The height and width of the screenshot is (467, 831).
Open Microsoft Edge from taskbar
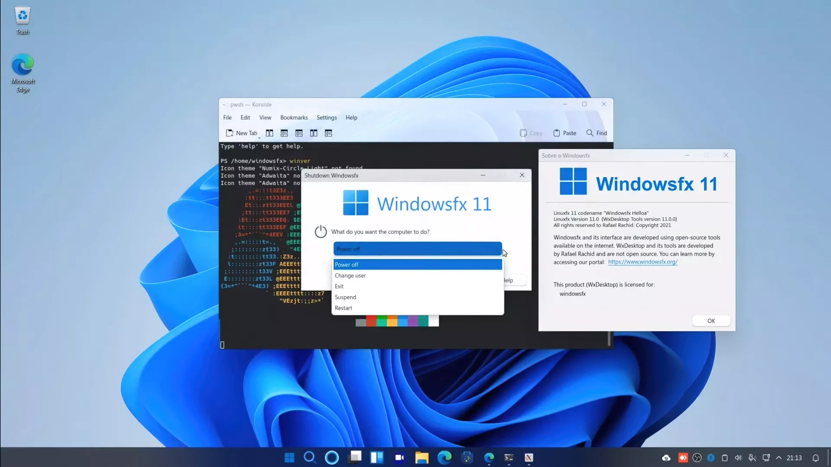coord(444,457)
